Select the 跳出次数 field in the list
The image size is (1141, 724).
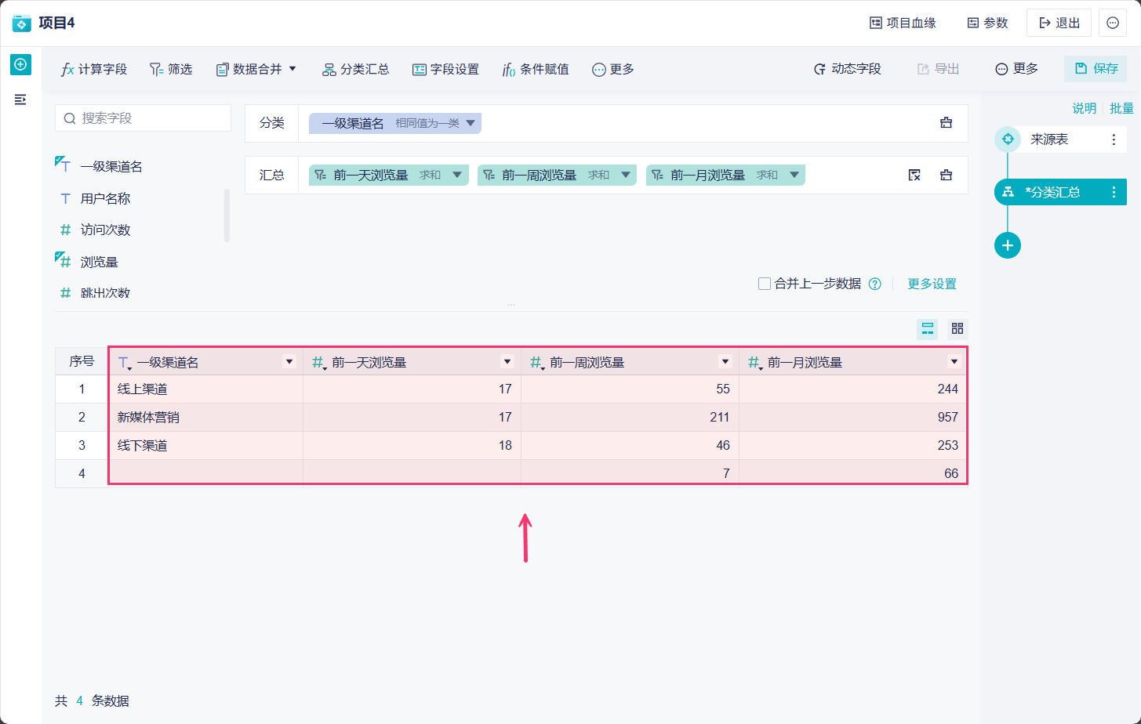tap(105, 293)
